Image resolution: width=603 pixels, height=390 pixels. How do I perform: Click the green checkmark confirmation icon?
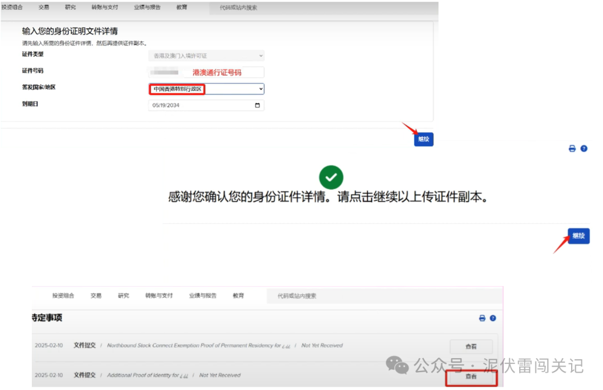(331, 177)
